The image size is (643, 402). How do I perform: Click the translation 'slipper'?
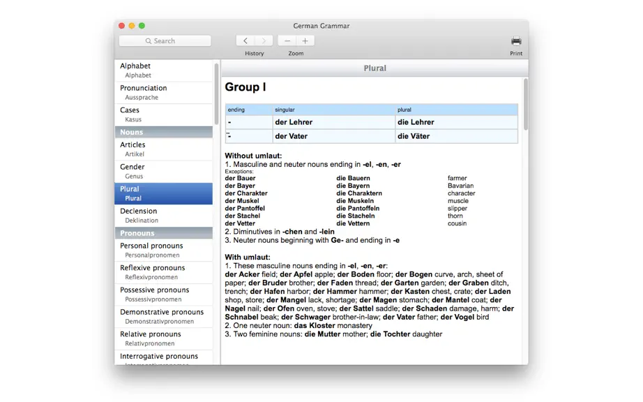457,209
